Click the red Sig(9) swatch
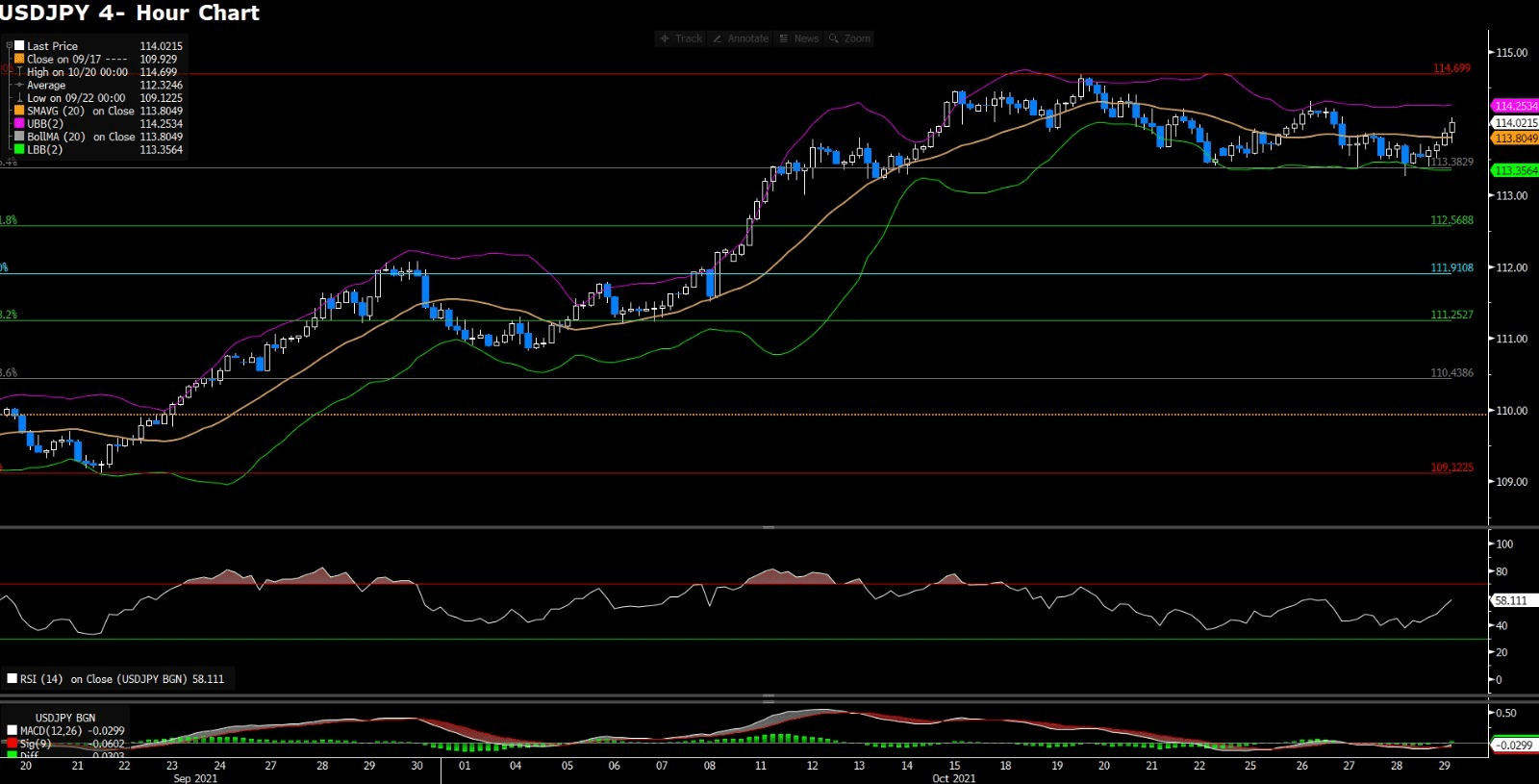The height and width of the screenshot is (784, 1539). pos(13,744)
